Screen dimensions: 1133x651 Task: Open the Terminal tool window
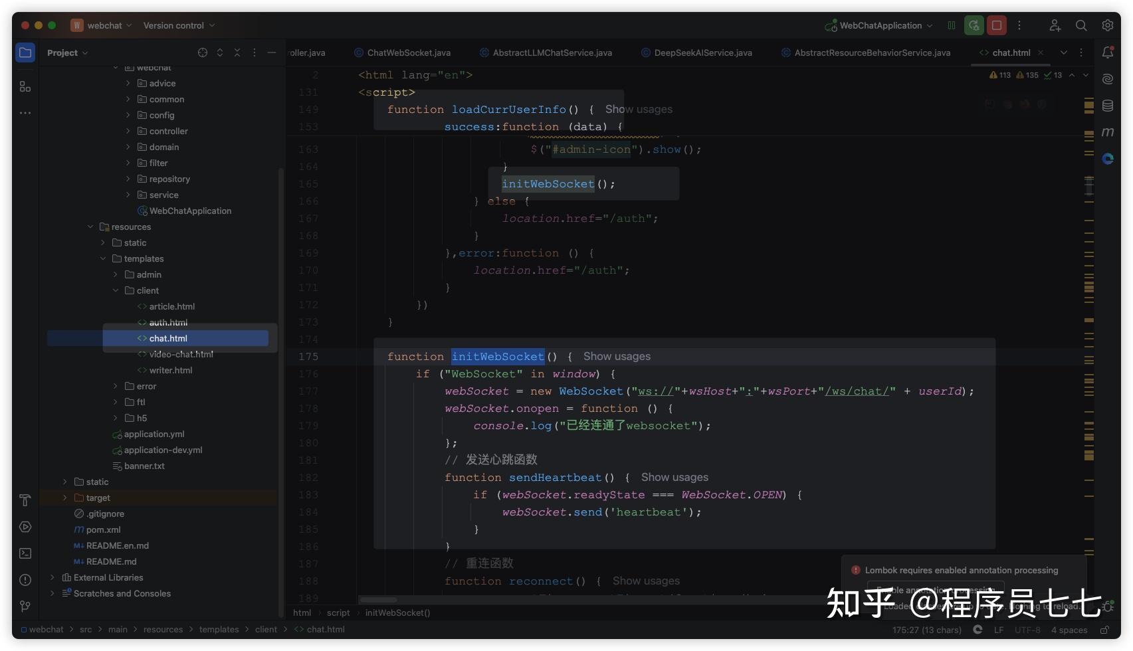[x=25, y=553]
